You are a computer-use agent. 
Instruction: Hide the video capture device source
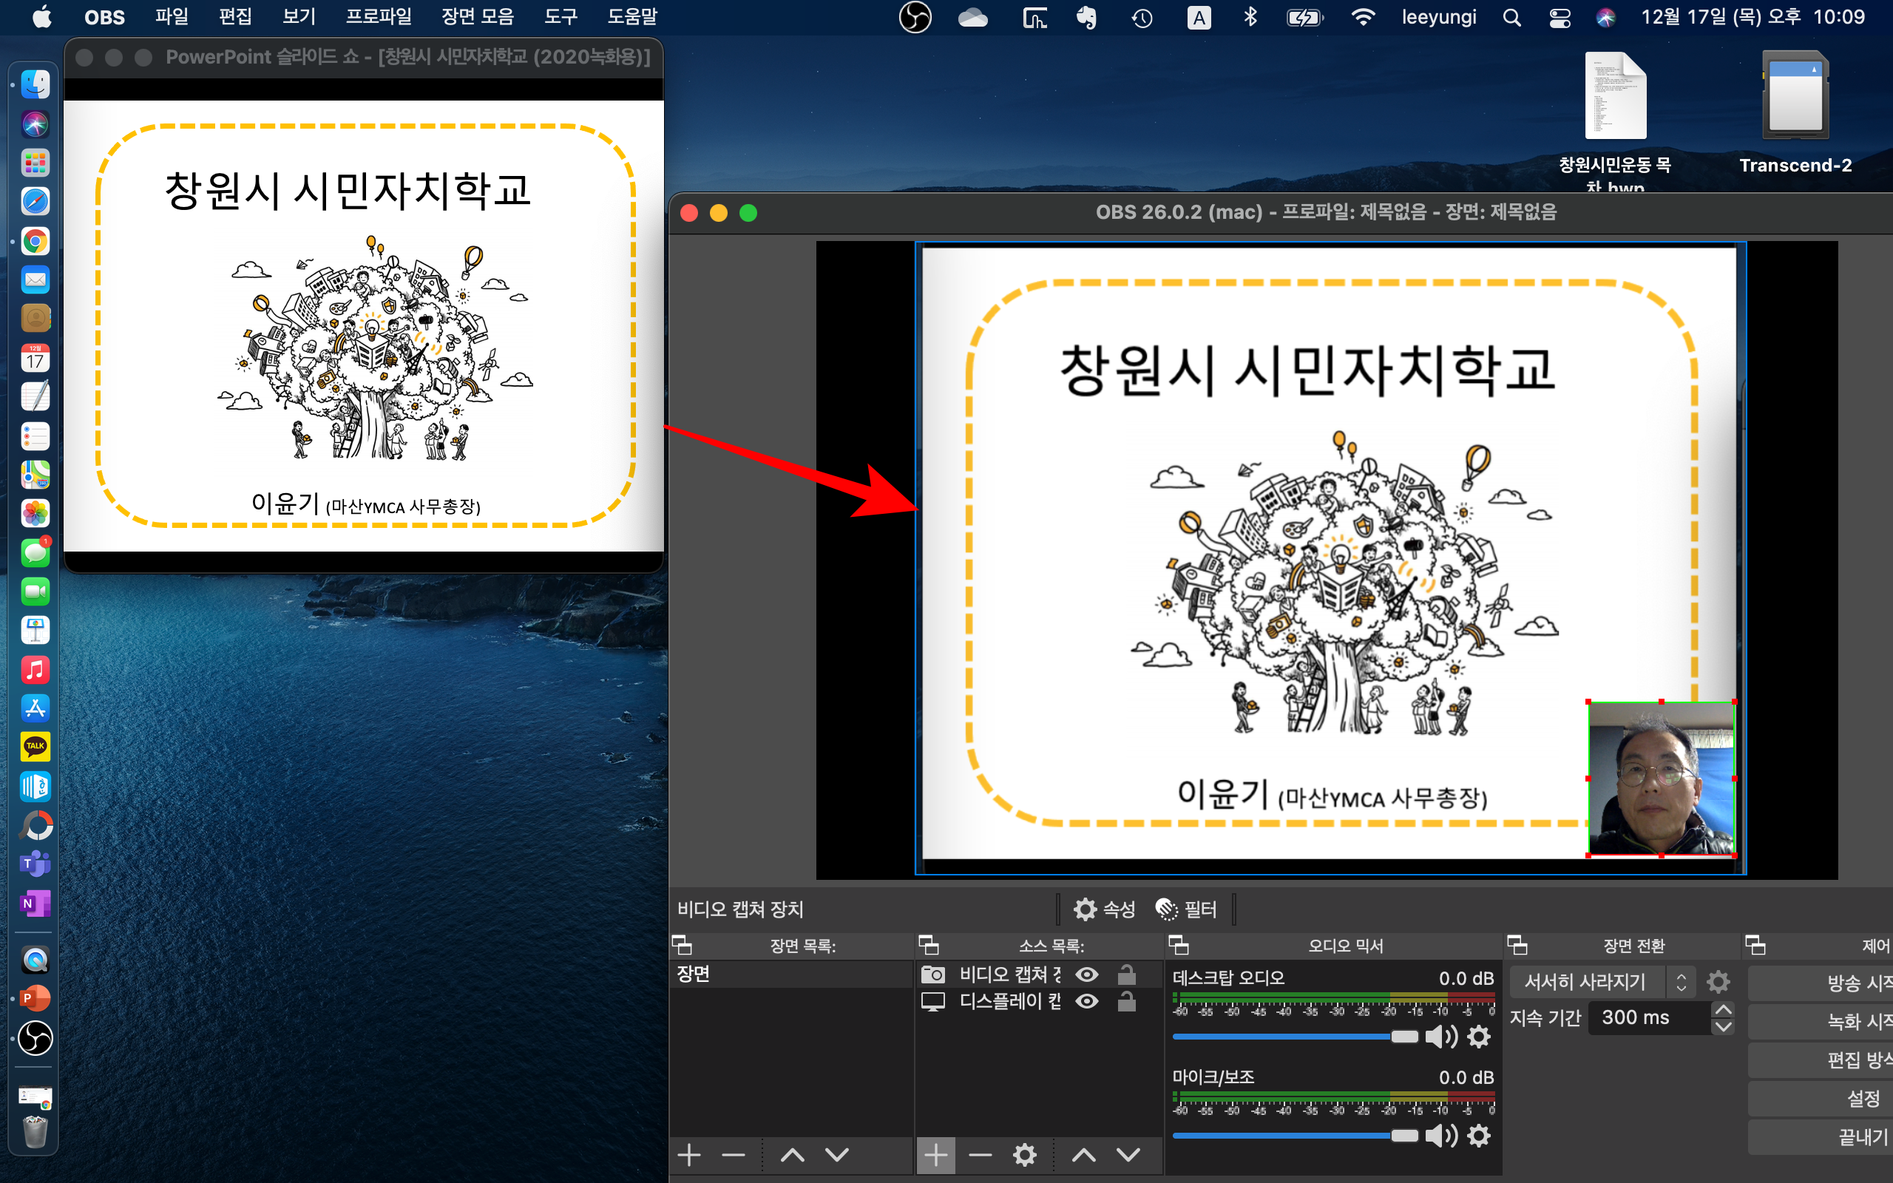(1087, 975)
